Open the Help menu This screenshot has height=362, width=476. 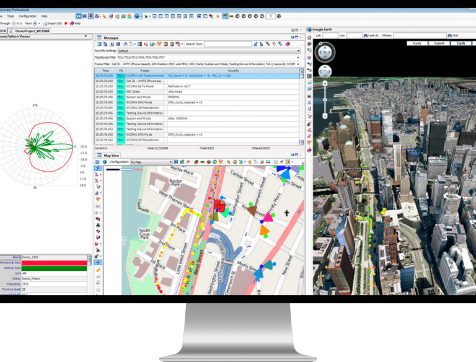point(45,16)
